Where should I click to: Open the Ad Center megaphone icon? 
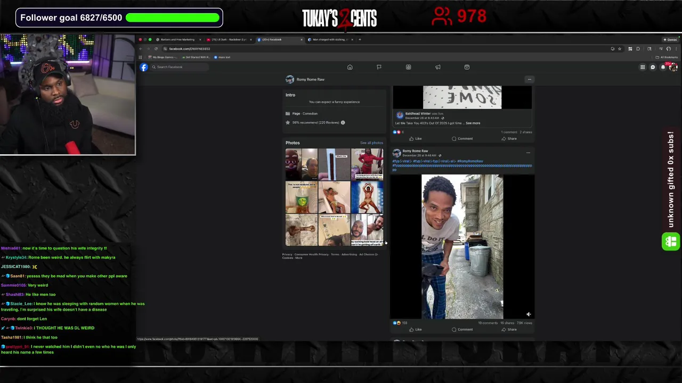pyautogui.click(x=438, y=67)
